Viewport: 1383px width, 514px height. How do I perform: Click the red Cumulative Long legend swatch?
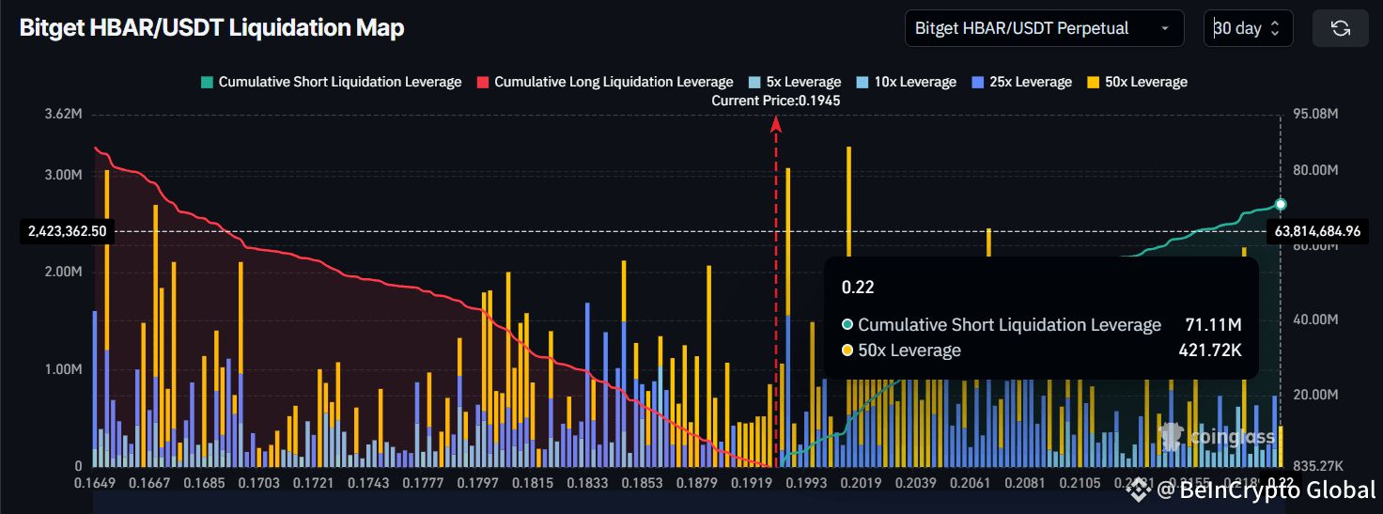pyautogui.click(x=483, y=82)
